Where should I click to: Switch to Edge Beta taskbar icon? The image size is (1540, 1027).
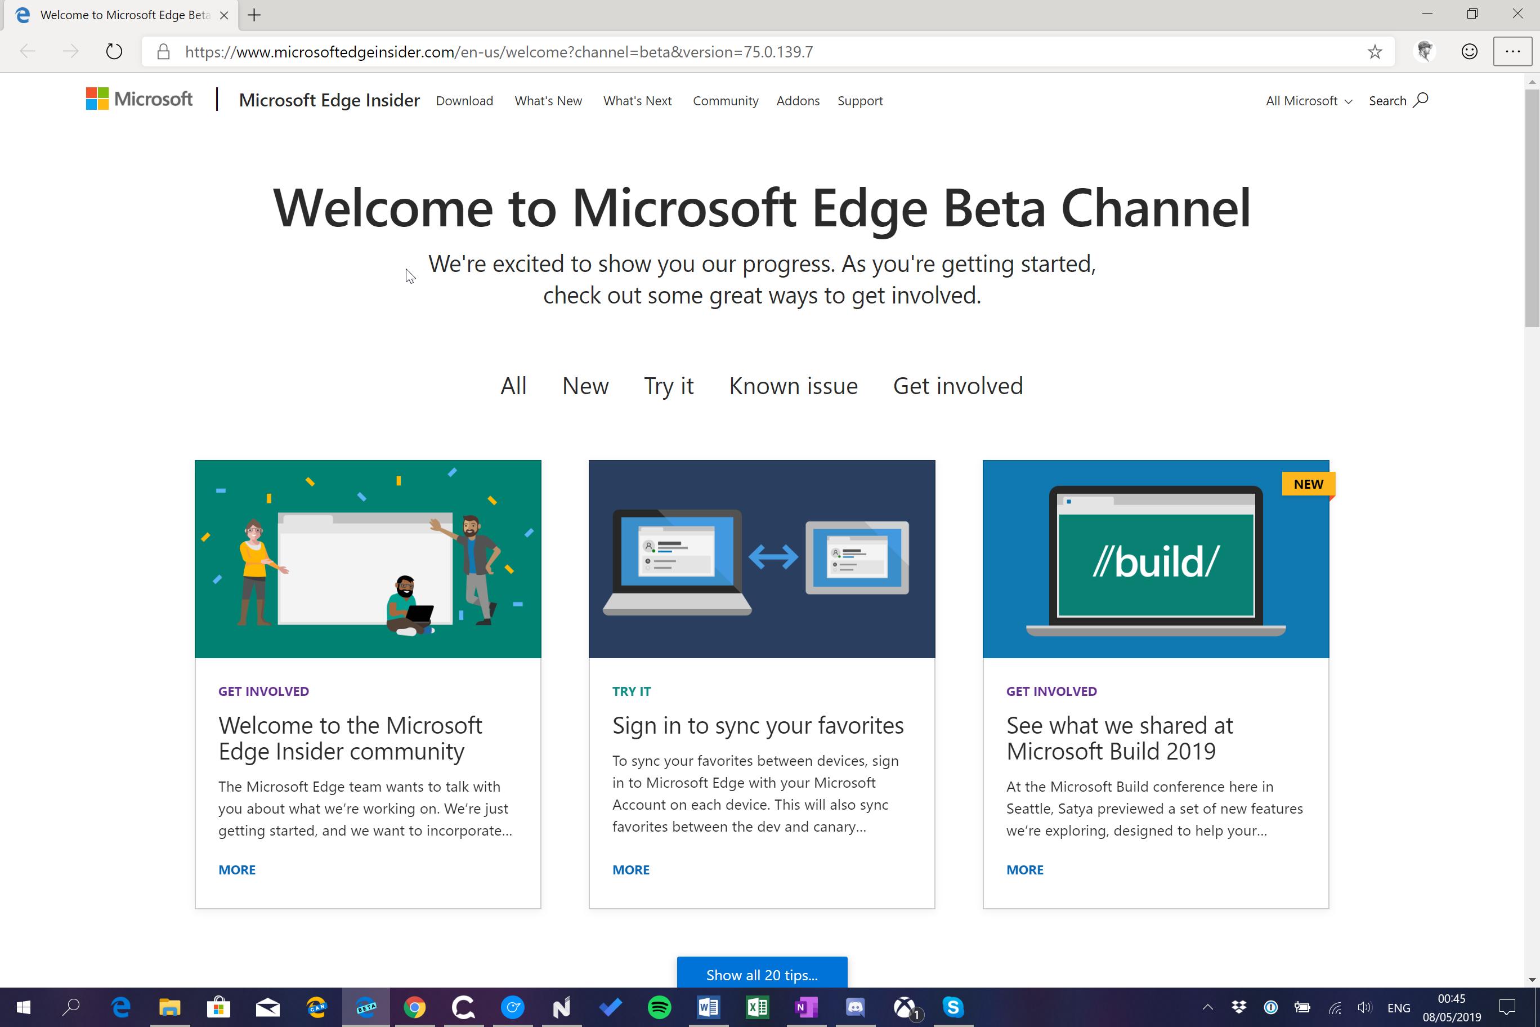(365, 1007)
